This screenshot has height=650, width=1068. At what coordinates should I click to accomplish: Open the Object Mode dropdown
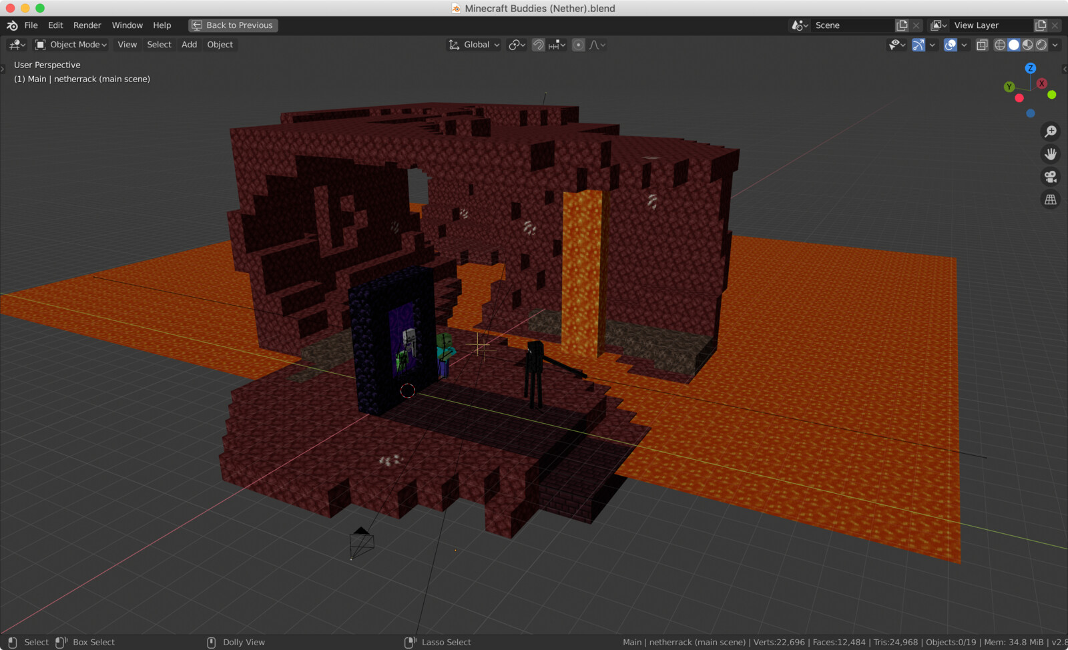tap(71, 45)
